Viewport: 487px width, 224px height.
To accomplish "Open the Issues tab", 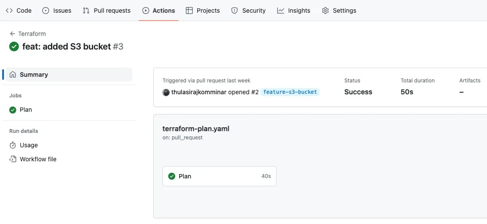I will [x=57, y=11].
